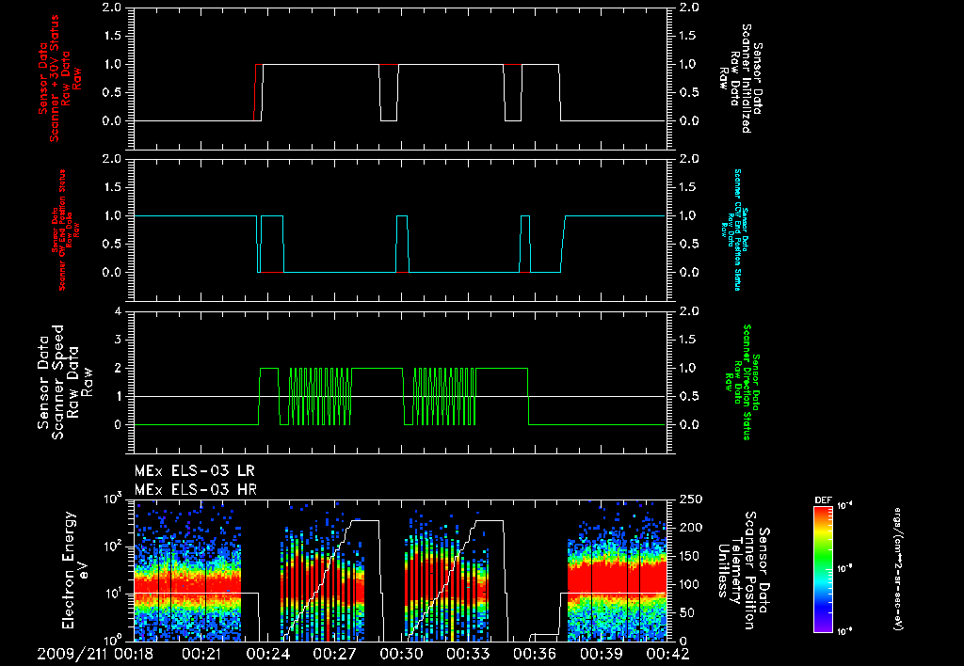Viewport: 964px width, 666px height.
Task: Click the DEF color scale bar
Action: pyautogui.click(x=823, y=568)
